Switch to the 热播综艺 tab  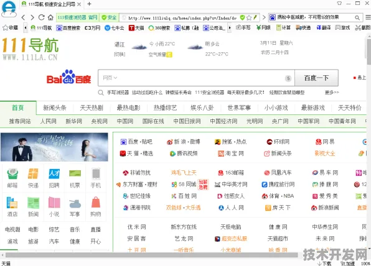[165, 108]
